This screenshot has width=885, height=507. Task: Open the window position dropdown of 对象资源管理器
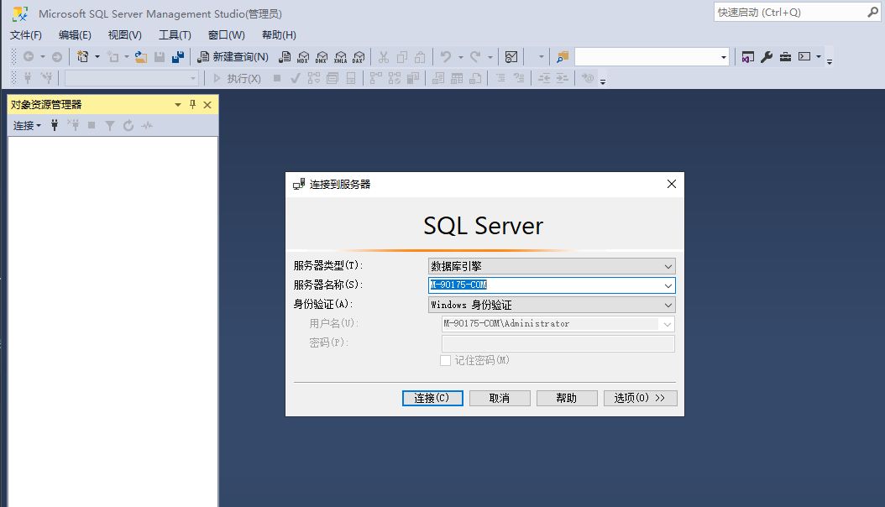tap(178, 104)
